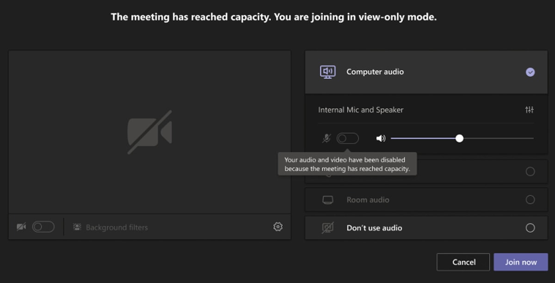
Task: Expand the Internal Mic and Speaker device row
Action: [361, 110]
